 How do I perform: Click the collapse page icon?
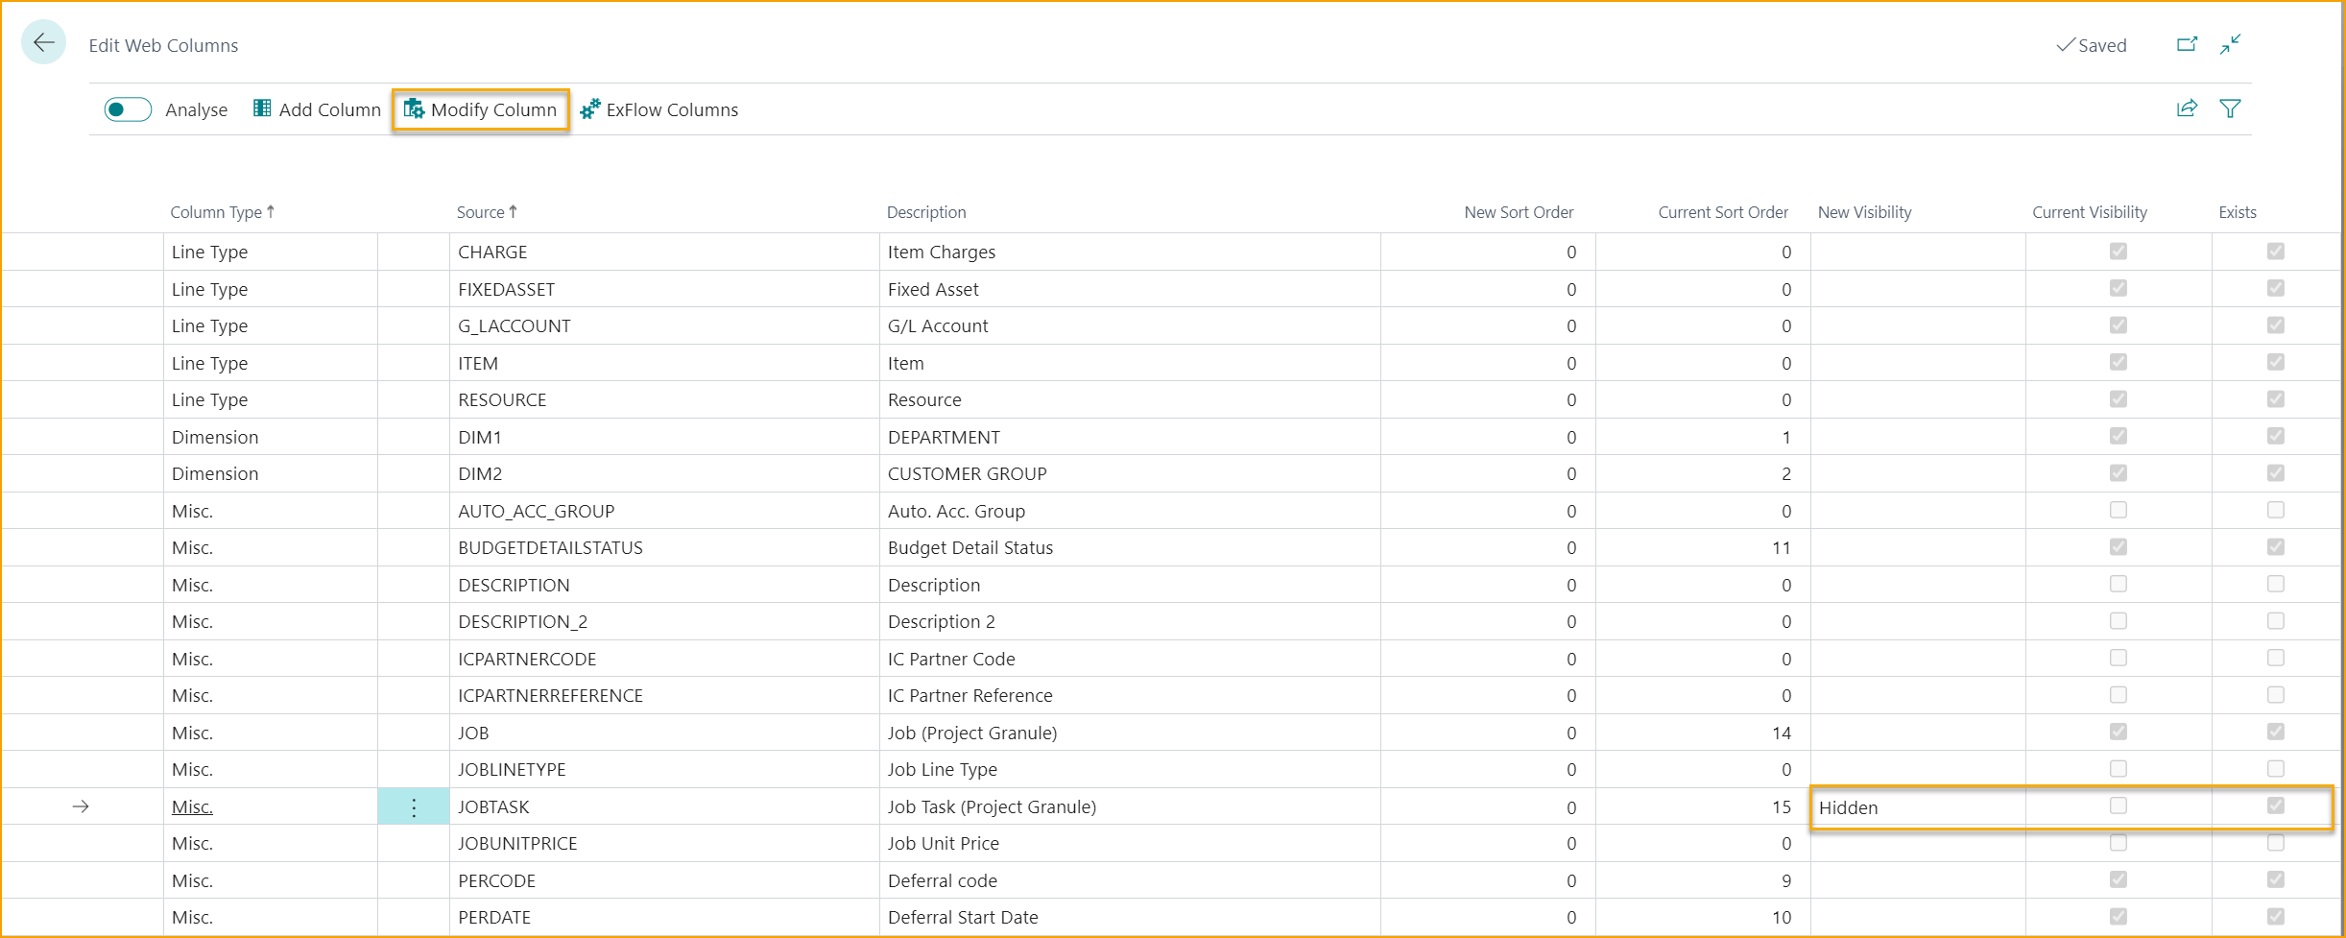pos(2230,44)
